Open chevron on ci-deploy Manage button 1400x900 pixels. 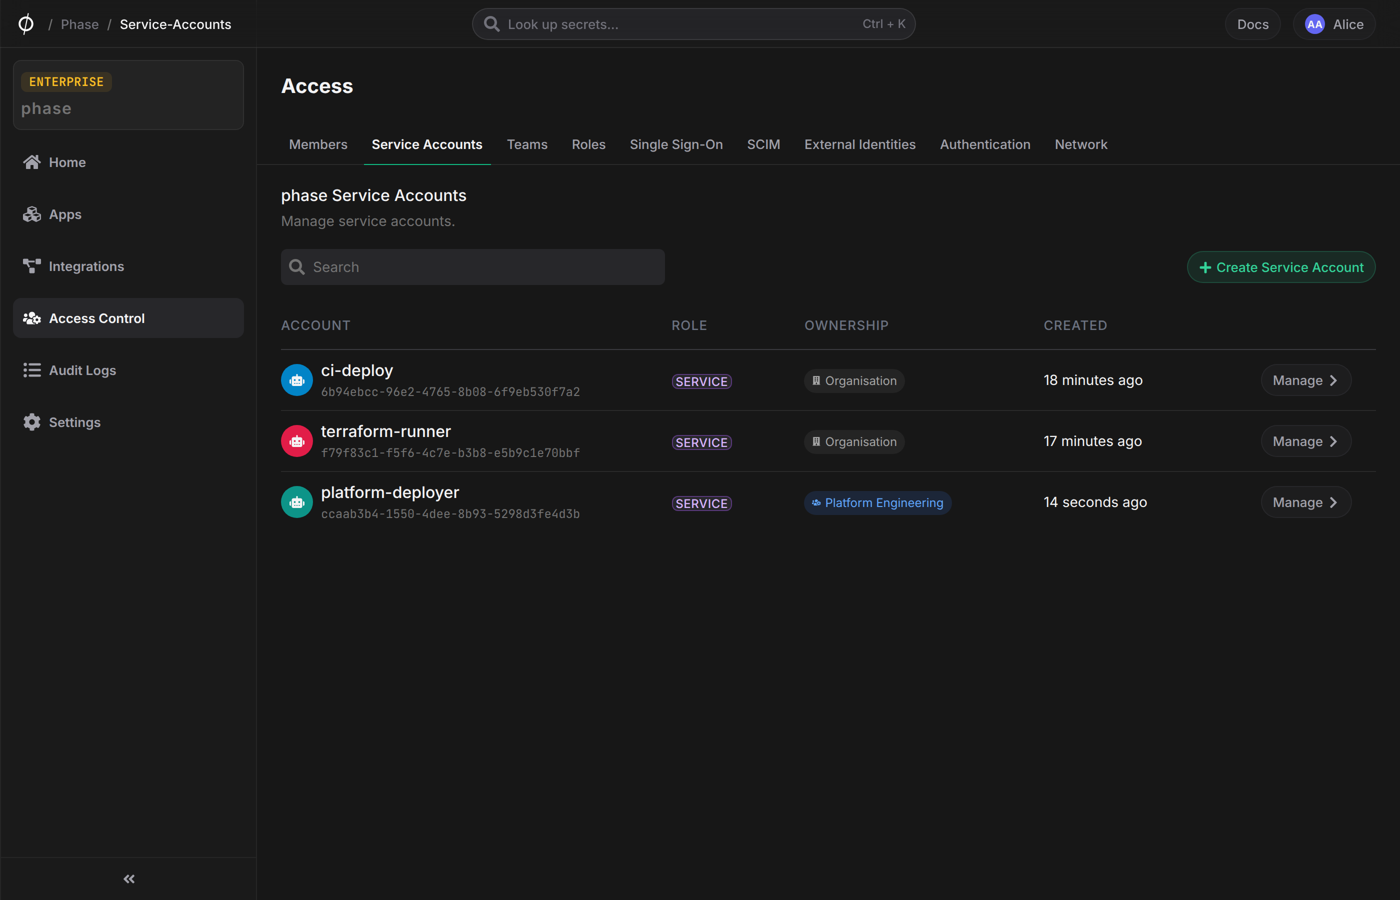[x=1333, y=380]
